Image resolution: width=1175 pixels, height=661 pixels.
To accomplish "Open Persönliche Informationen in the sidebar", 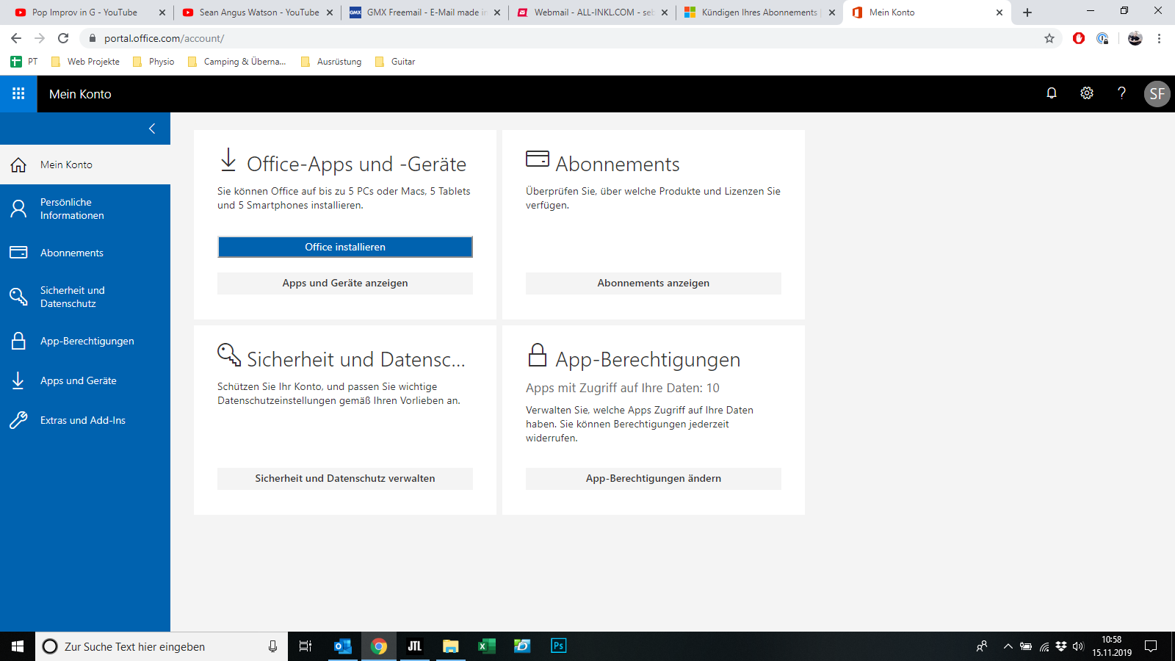I will 85,209.
